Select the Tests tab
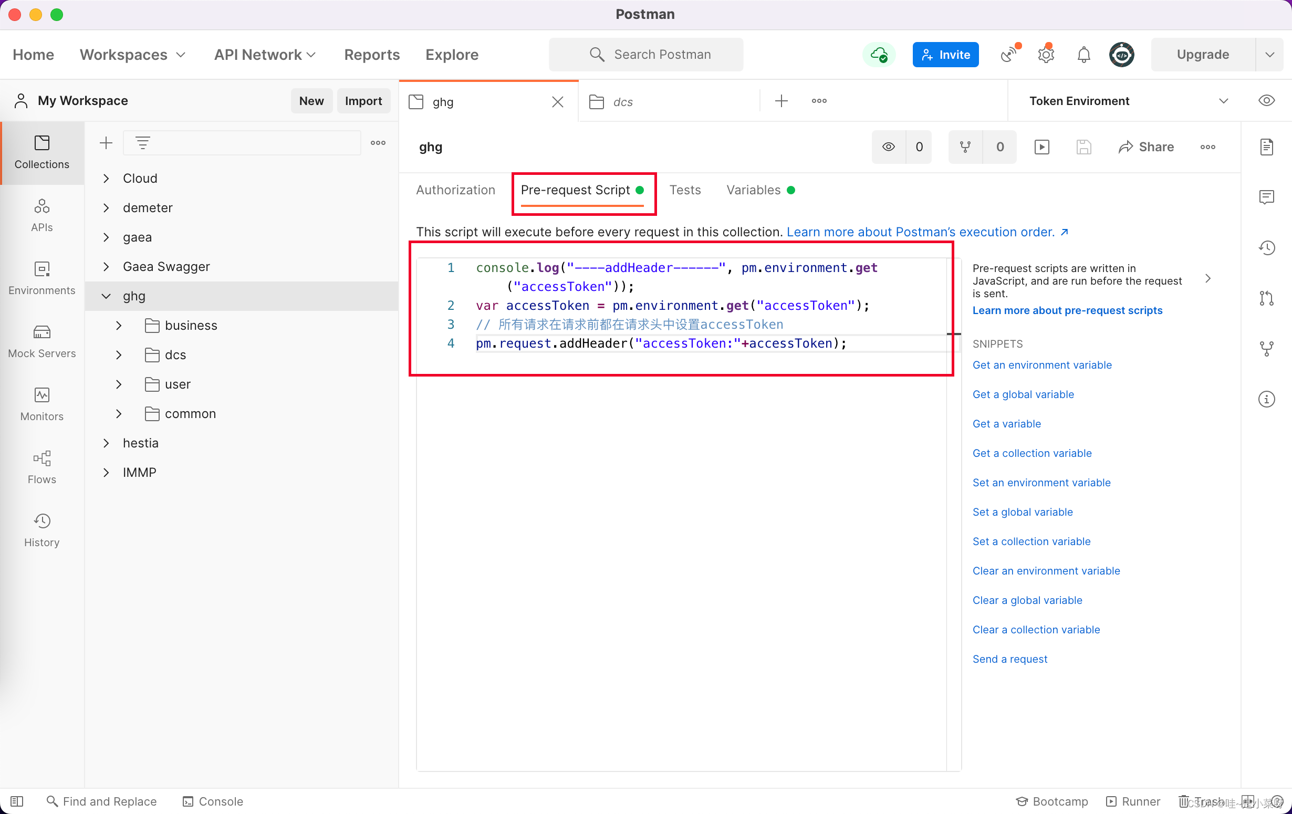Screen dimensions: 1292x814 click(x=685, y=190)
